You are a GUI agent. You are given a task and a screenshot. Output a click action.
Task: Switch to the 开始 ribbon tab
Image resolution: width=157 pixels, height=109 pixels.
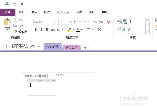coord(22,12)
